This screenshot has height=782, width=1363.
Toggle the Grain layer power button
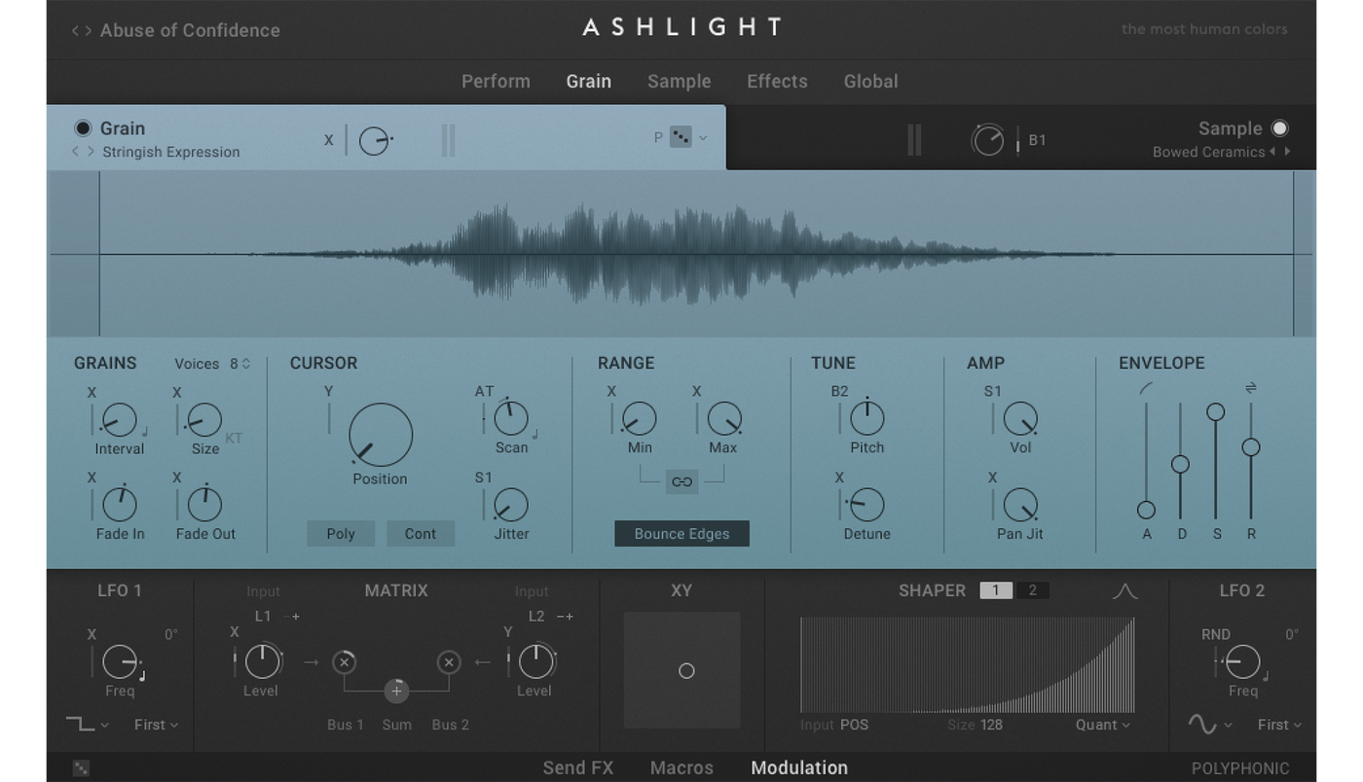pyautogui.click(x=83, y=128)
